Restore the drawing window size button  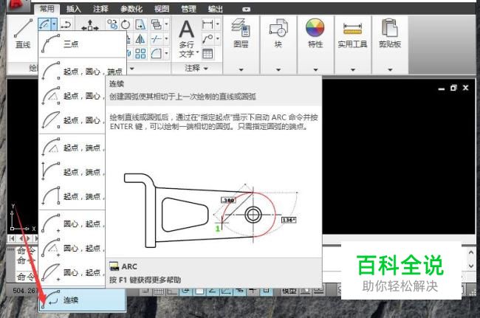[453, 88]
